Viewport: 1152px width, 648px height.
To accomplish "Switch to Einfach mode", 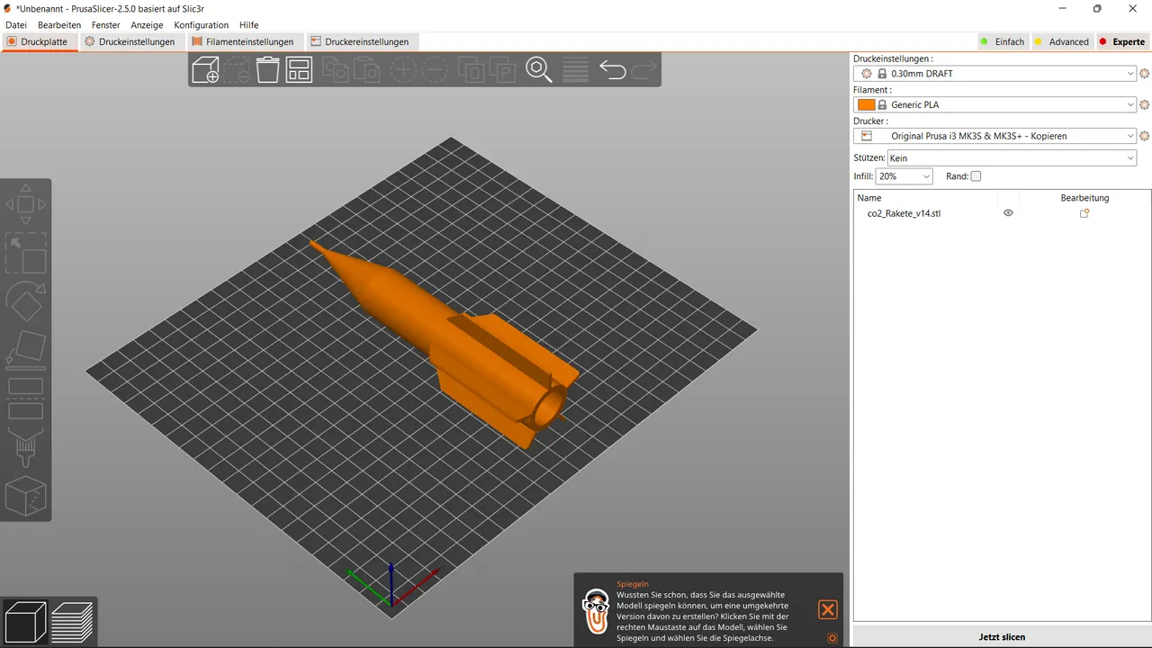I will 1002,41.
